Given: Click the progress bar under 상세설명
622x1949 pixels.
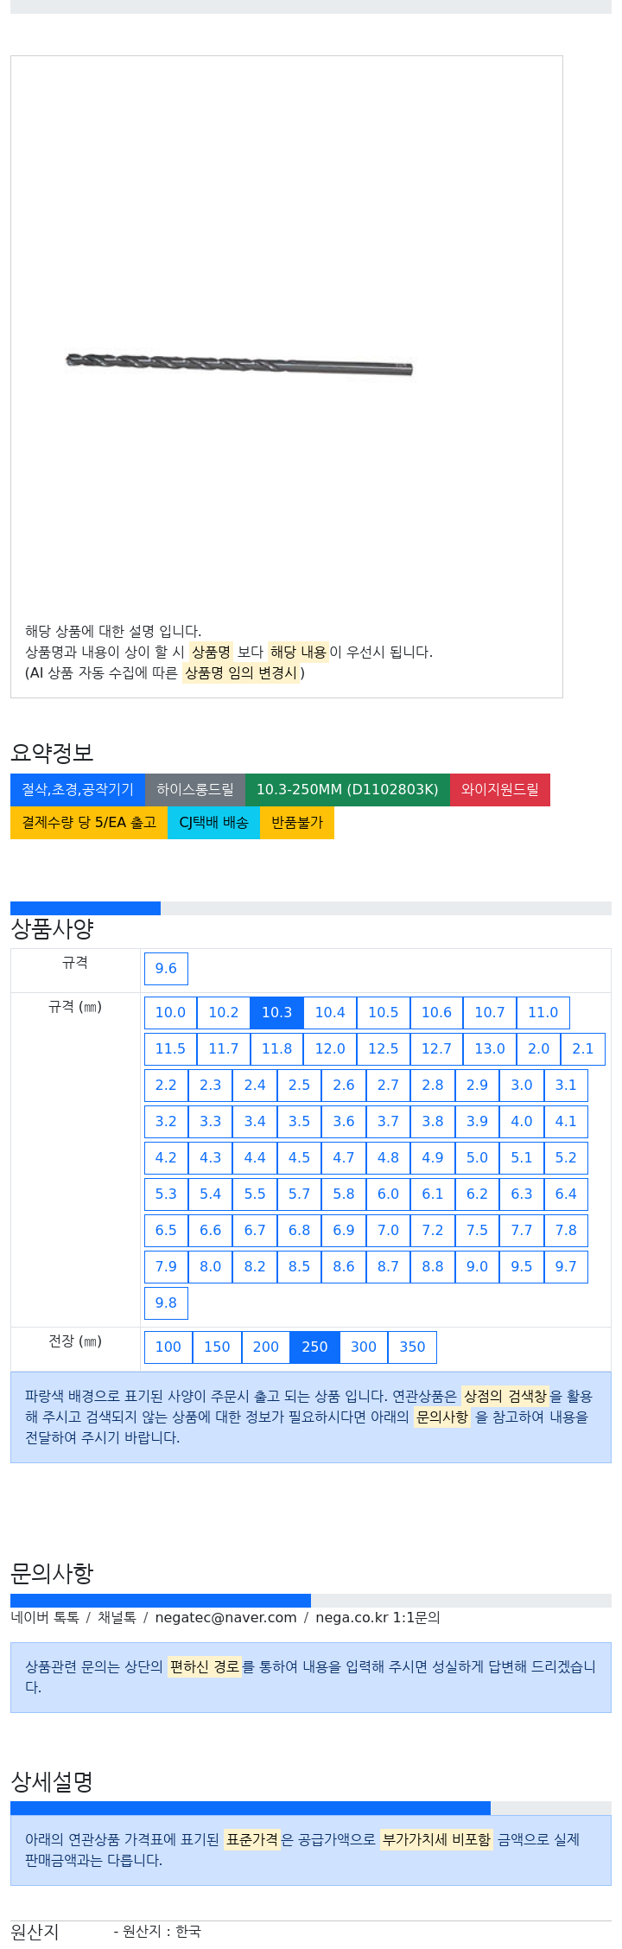Looking at the screenshot, I should [x=311, y=1807].
